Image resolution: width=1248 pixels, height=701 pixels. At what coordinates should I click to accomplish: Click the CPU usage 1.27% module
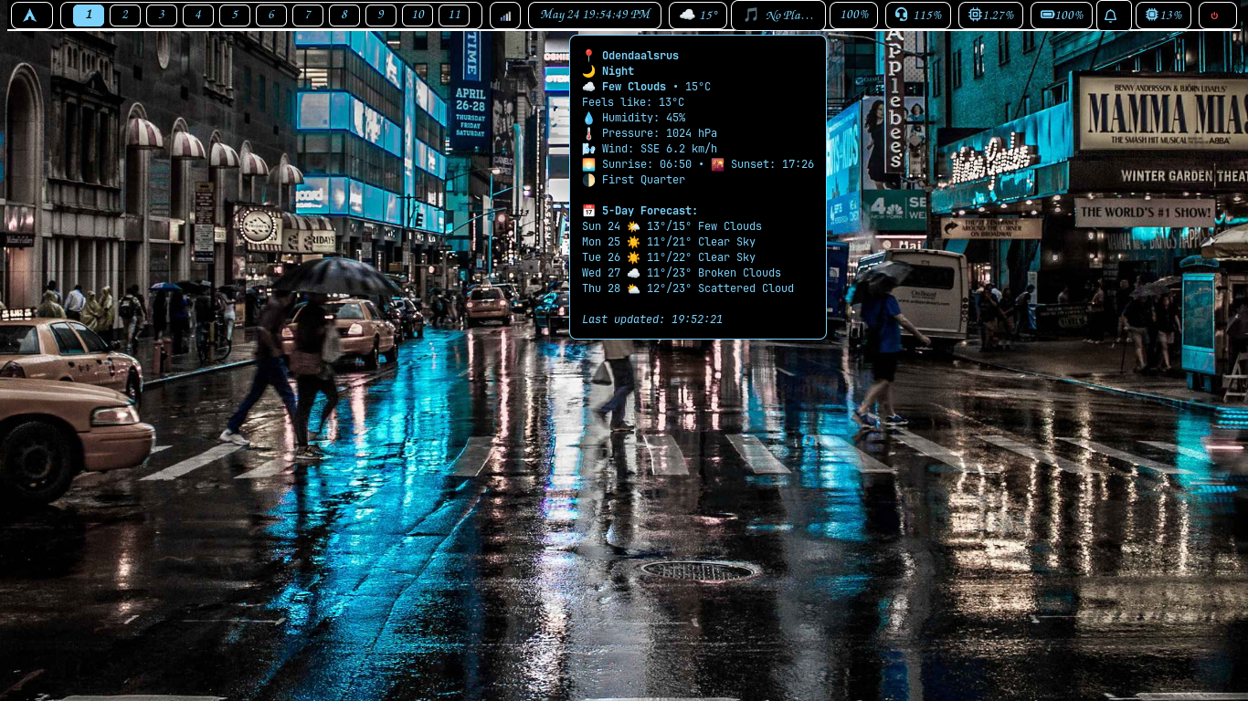990,15
